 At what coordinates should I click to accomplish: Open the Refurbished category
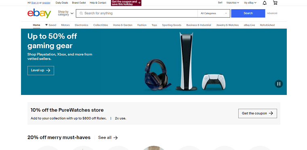pos(267,25)
